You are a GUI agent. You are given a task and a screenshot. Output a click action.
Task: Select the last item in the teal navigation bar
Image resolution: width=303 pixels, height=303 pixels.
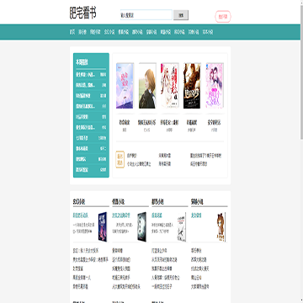click(208, 32)
